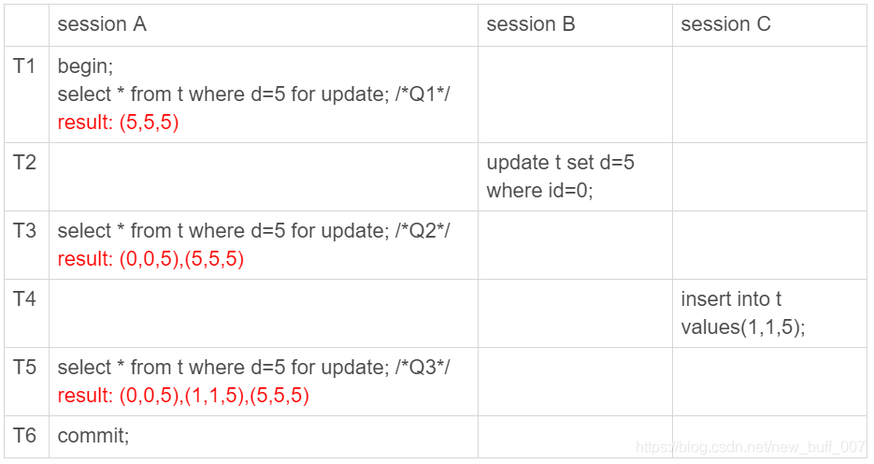Screen dimensions: 874x464
Task: Click the Q3 select statement text
Action: point(253,368)
